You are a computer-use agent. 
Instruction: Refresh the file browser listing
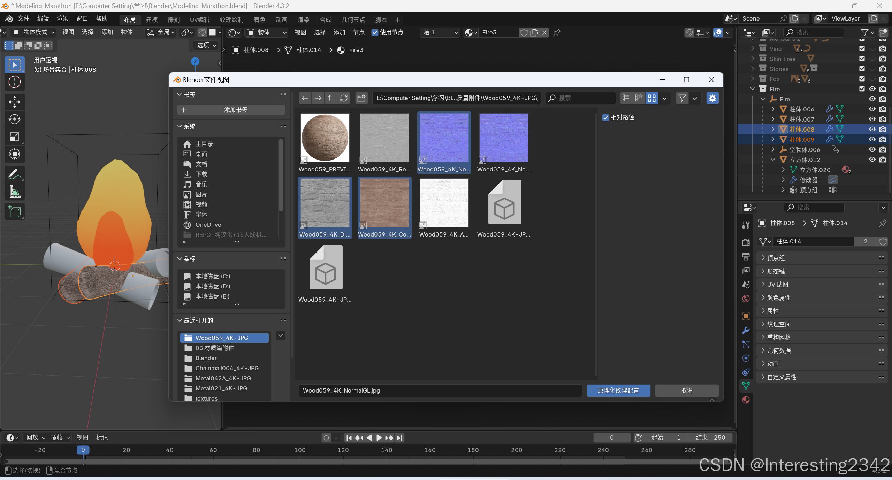point(344,98)
